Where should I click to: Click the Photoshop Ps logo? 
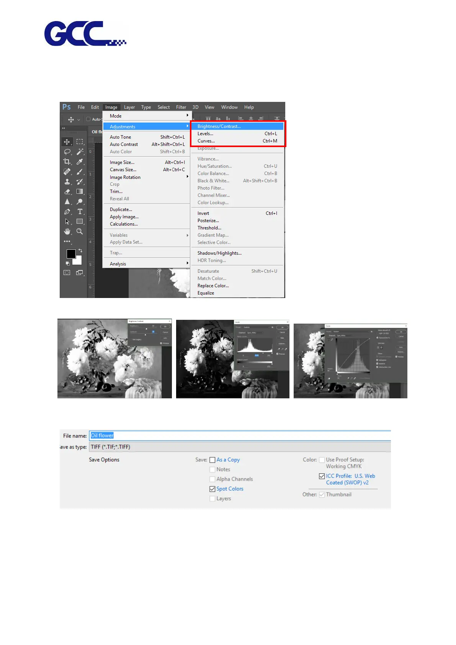[x=67, y=107]
